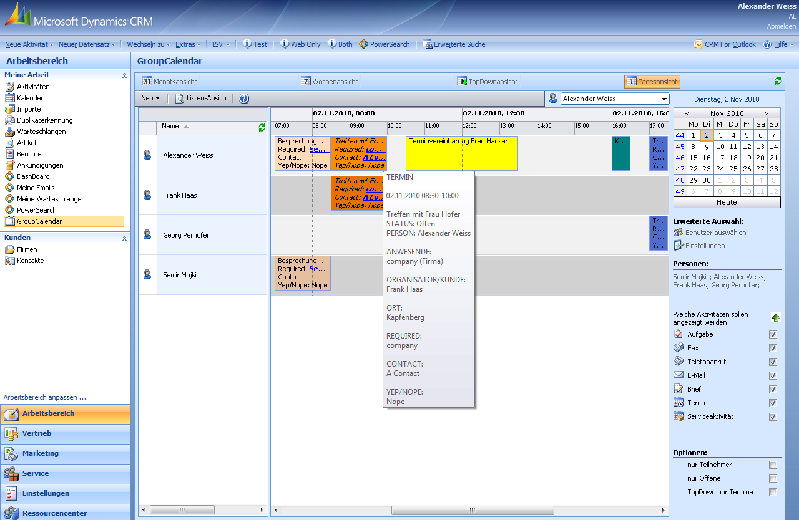
Task: Click the Test toolbar button
Action: 255,44
